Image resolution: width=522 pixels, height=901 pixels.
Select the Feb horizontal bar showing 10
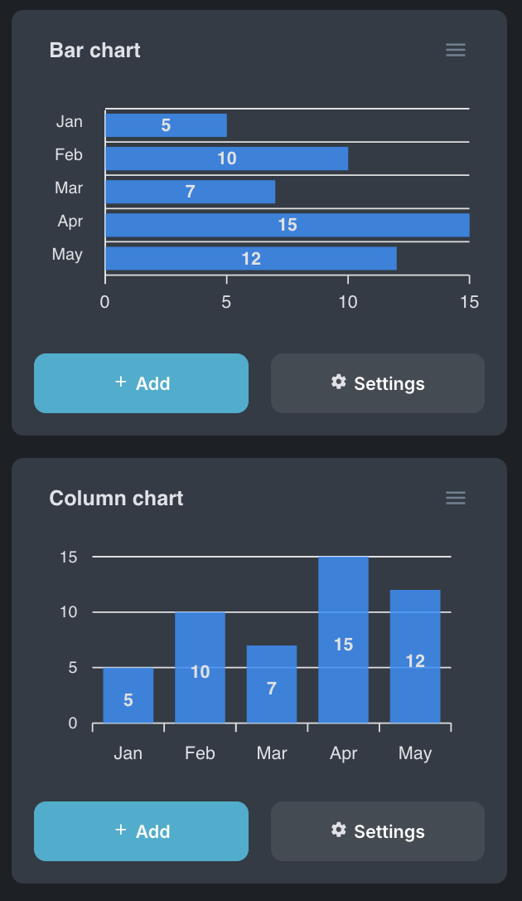click(x=226, y=158)
